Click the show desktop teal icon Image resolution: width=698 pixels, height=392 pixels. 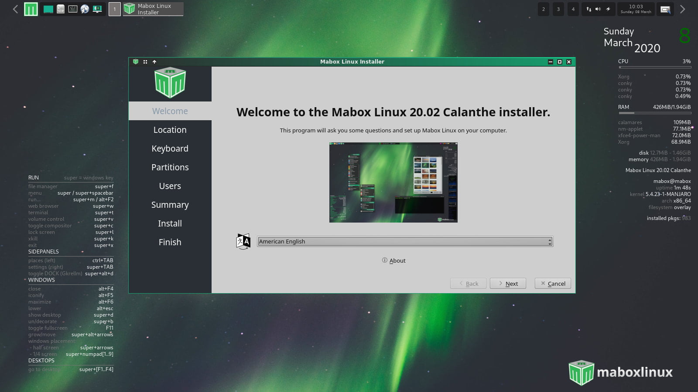pyautogui.click(x=48, y=9)
